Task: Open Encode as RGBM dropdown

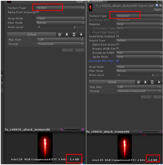Action: point(139,53)
